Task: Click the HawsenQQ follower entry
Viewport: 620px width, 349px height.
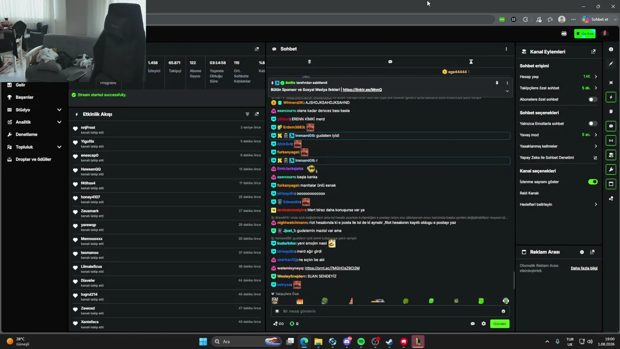Action: tap(167, 171)
